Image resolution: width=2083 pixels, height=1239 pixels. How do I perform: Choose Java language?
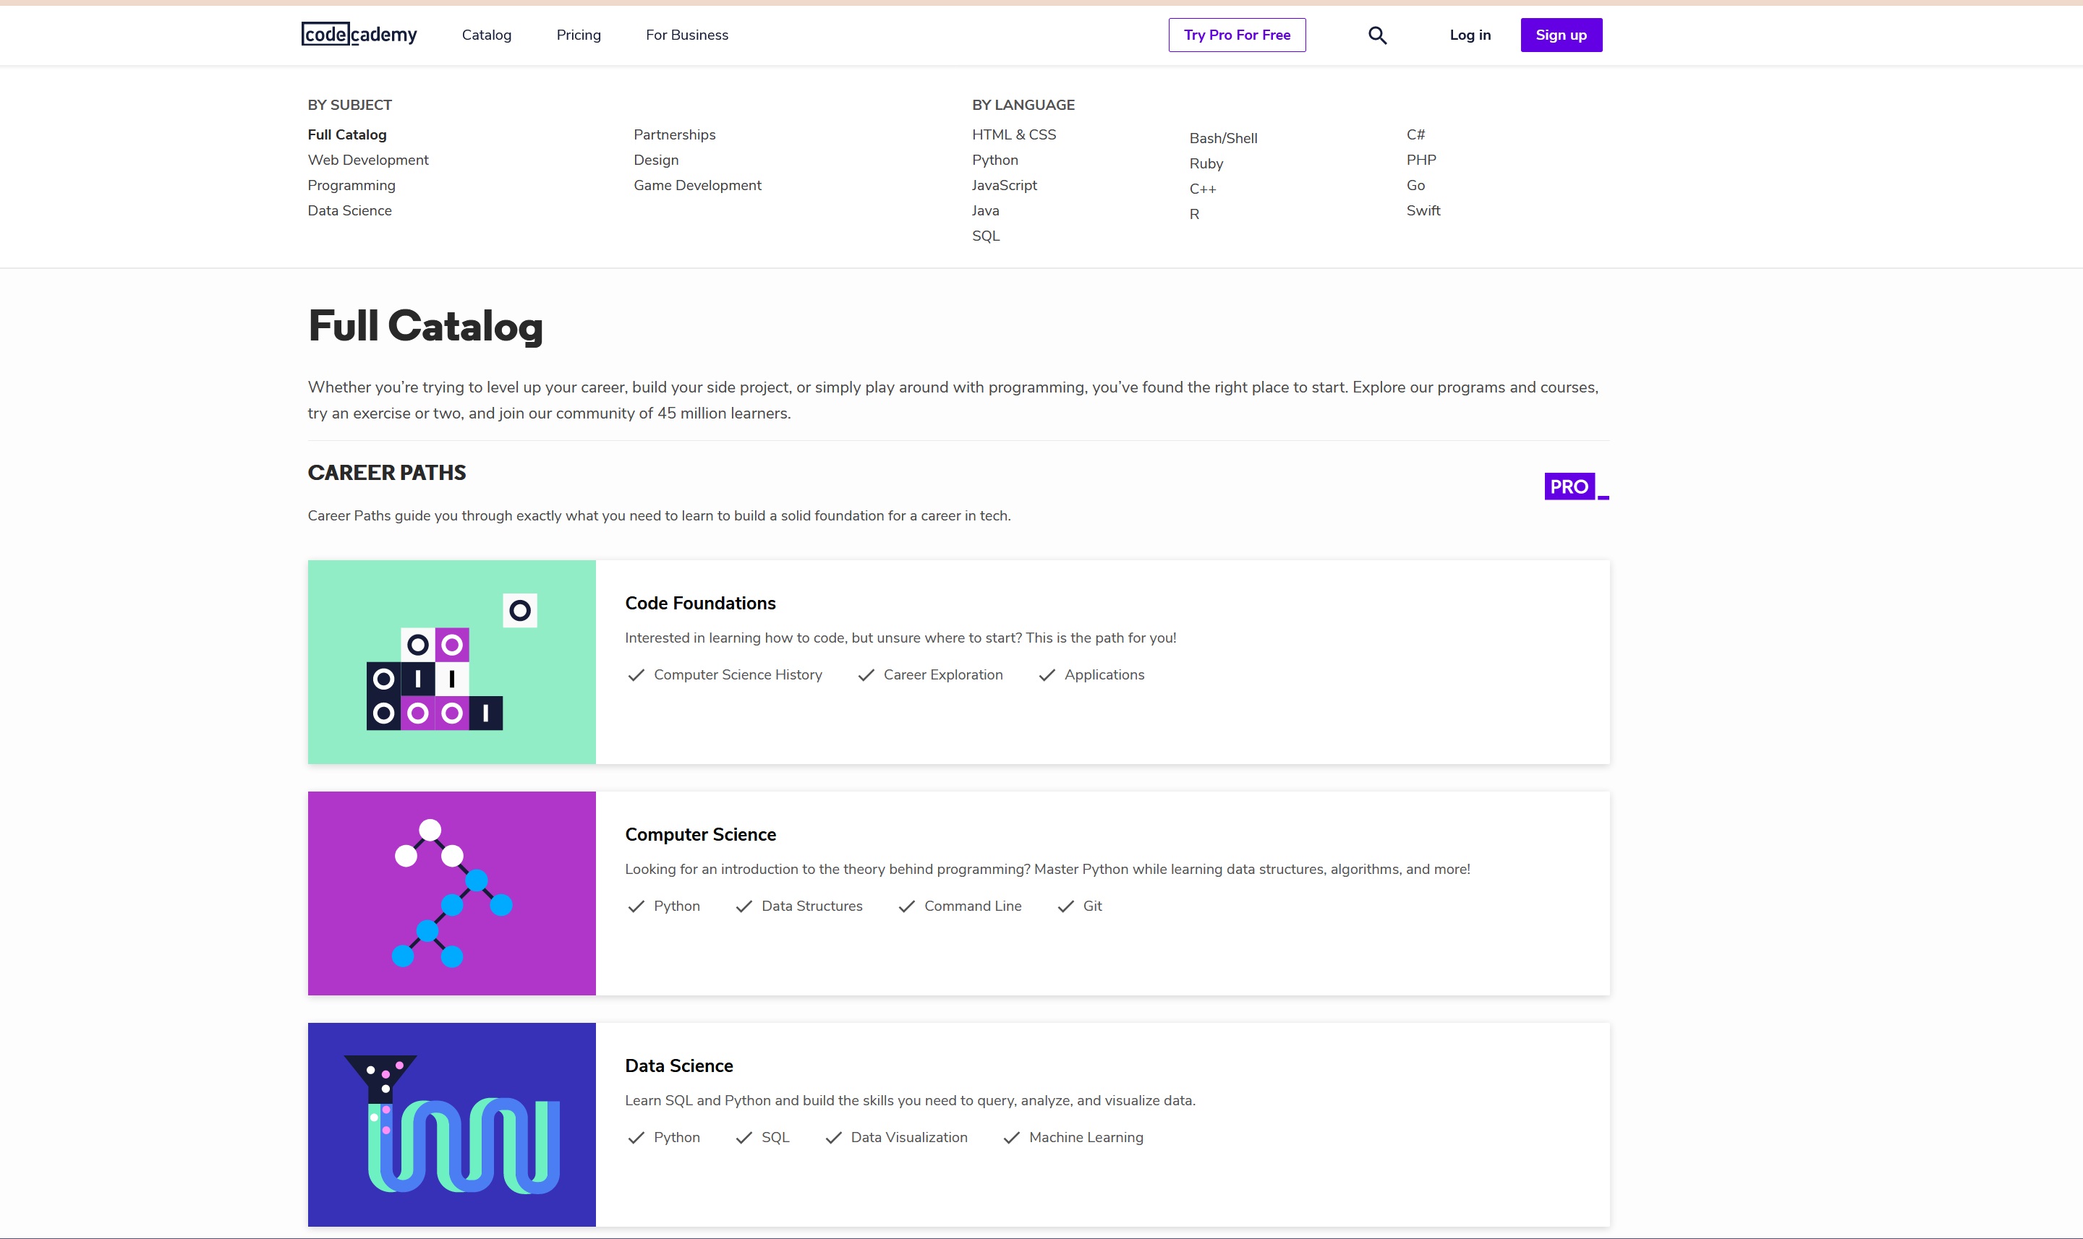click(986, 210)
